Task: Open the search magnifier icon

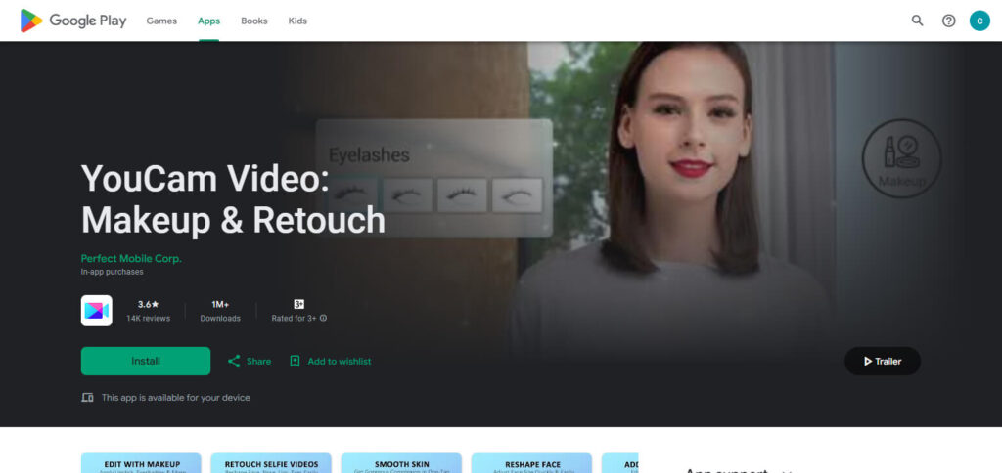Action: click(x=918, y=21)
